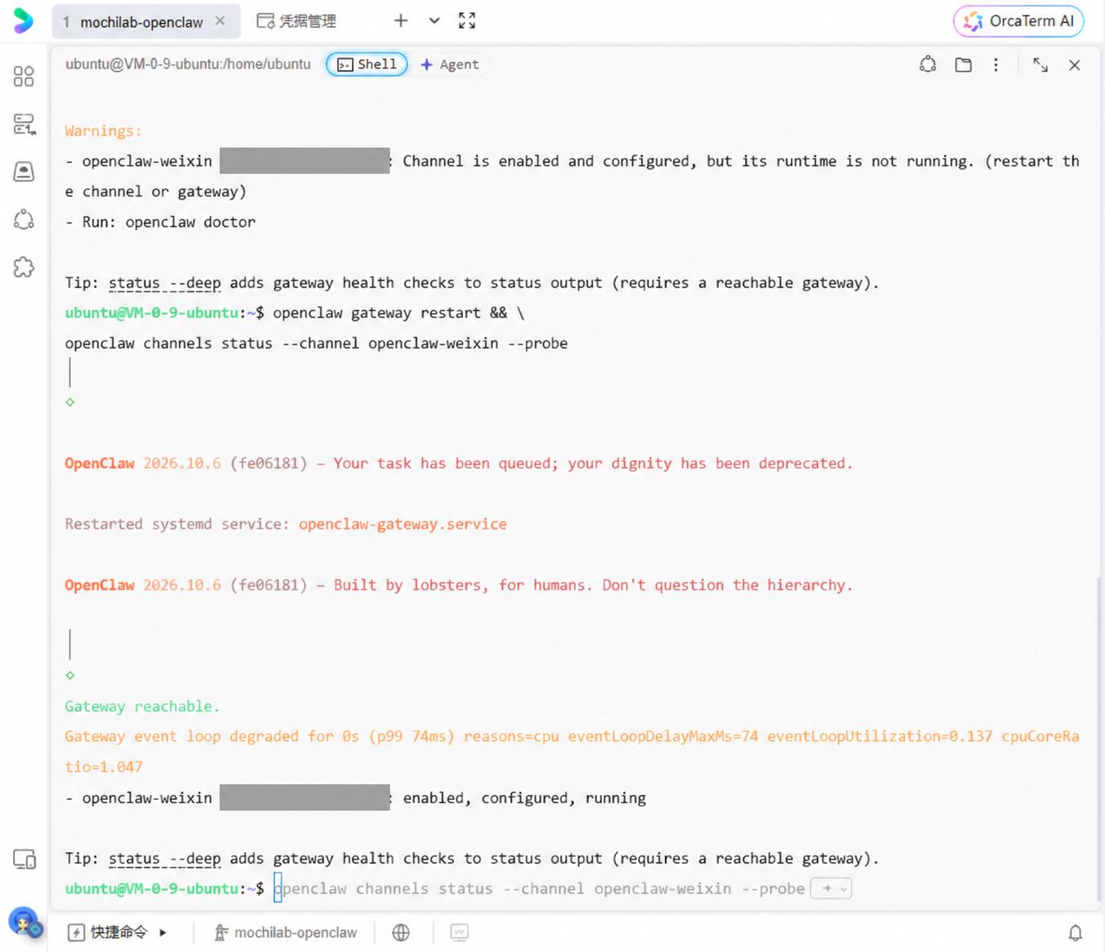Close the terminal panel

(1075, 65)
